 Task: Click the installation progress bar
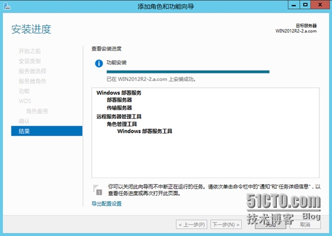pos(188,71)
